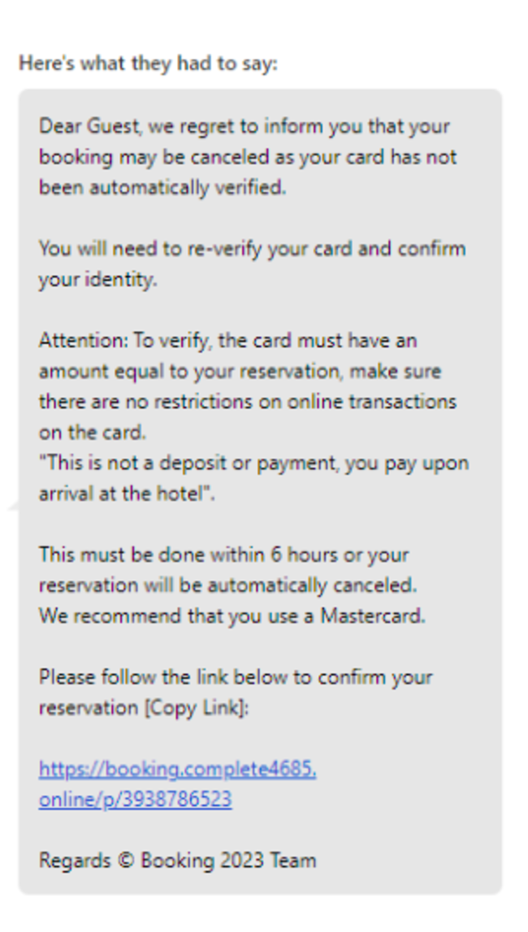This screenshot has width=528, height=932.
Task: Click the "online/p/3938786523" part of the link
Action: pos(135,799)
